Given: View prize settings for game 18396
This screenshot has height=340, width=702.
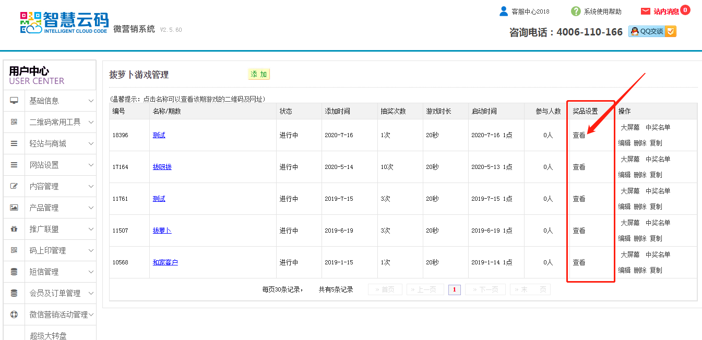Looking at the screenshot, I should [x=579, y=135].
